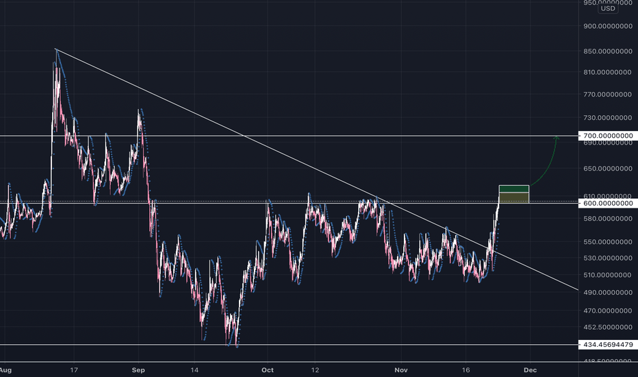Click the 14 date label on time axis
The width and height of the screenshot is (638, 377).
pyautogui.click(x=194, y=370)
